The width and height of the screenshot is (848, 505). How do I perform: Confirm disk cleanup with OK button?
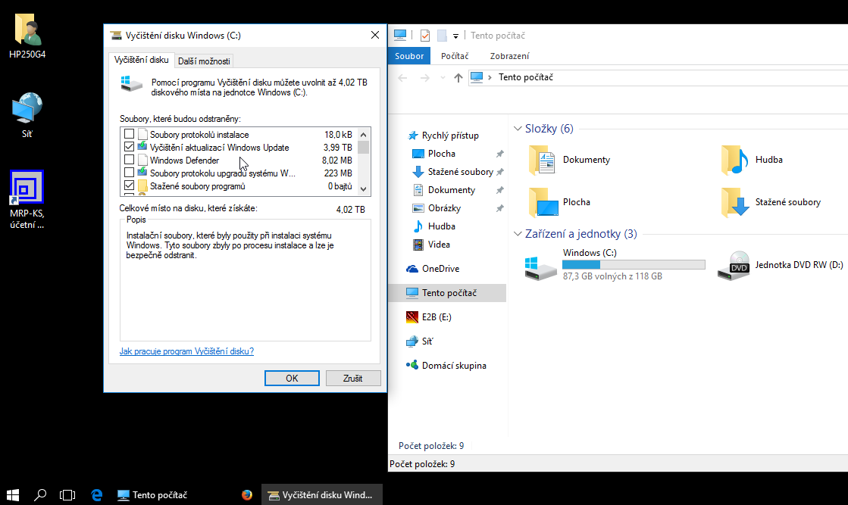point(292,378)
